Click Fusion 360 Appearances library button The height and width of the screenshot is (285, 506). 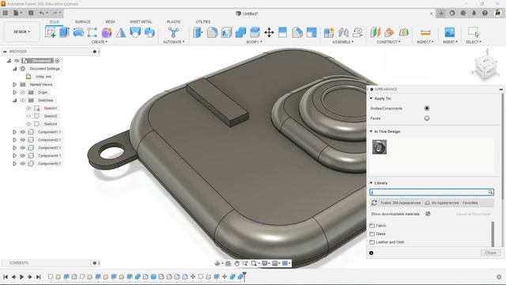tap(400, 203)
